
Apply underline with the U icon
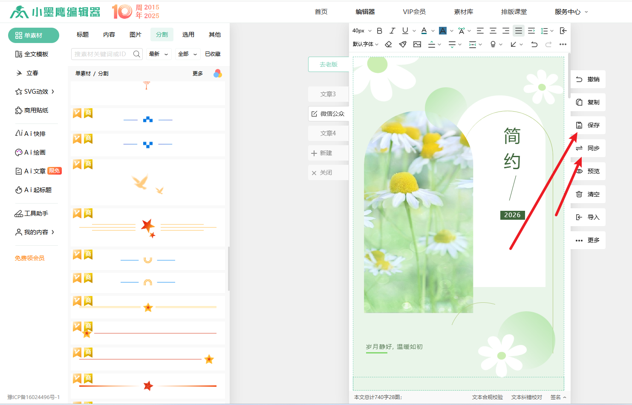pyautogui.click(x=405, y=31)
